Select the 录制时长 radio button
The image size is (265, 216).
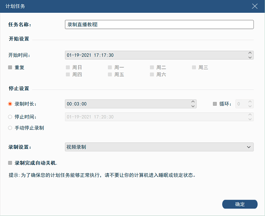pos(10,104)
